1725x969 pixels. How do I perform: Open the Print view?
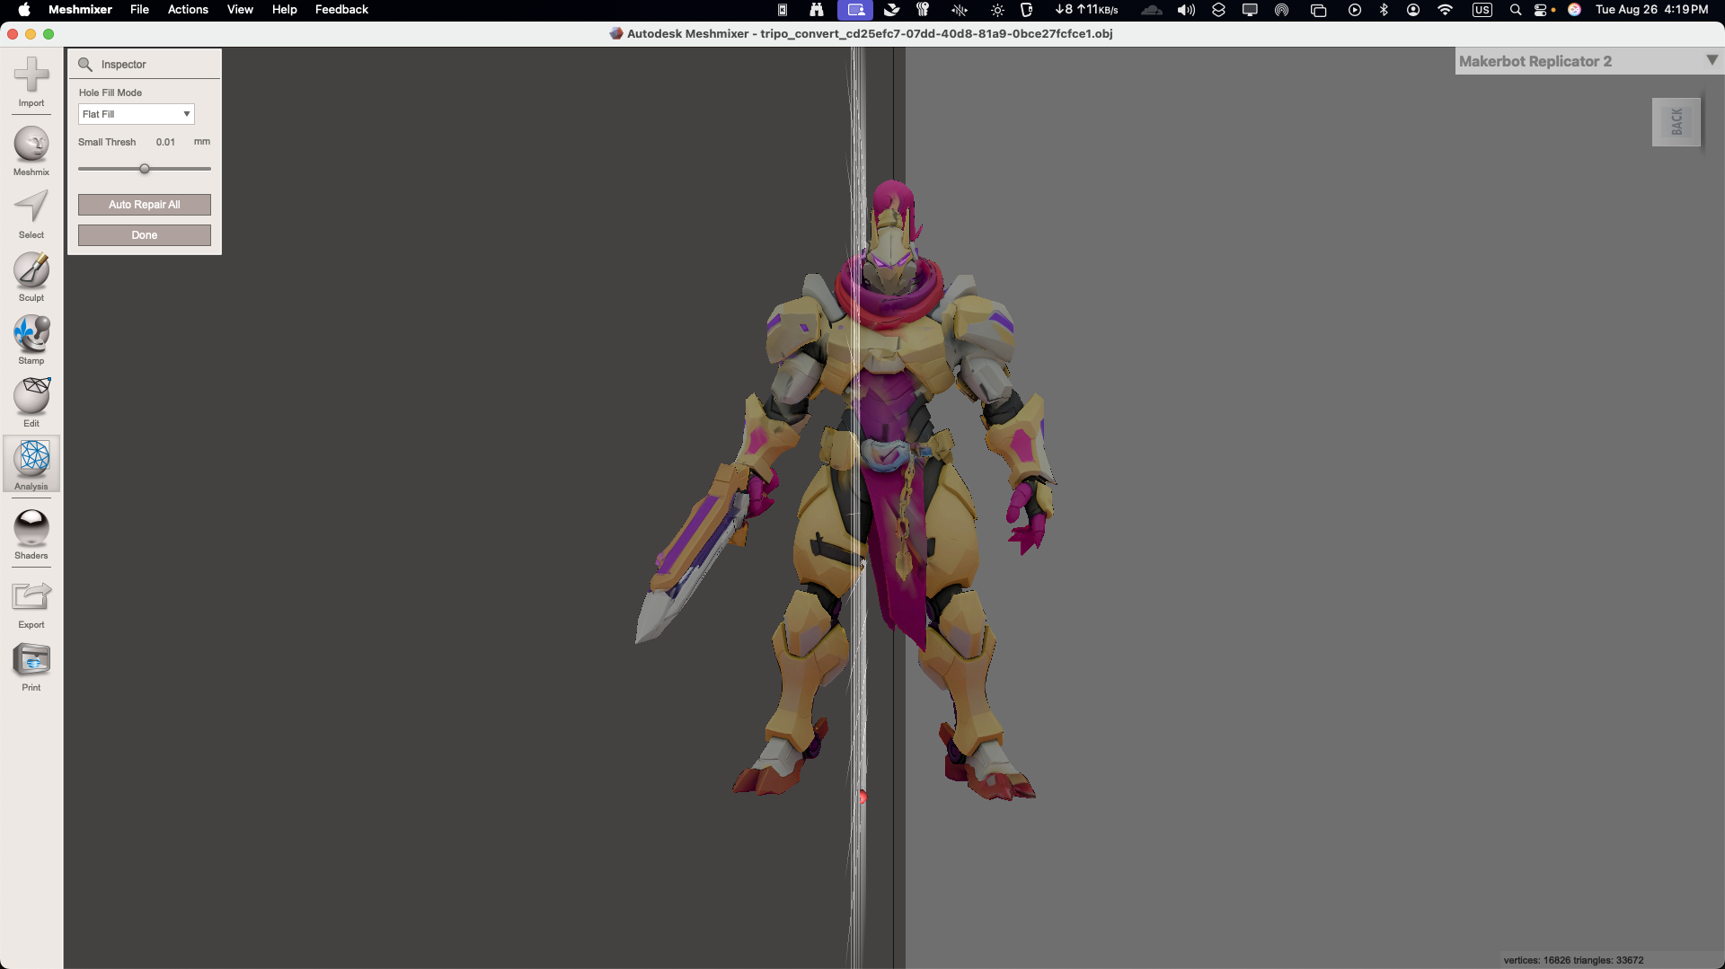31,666
